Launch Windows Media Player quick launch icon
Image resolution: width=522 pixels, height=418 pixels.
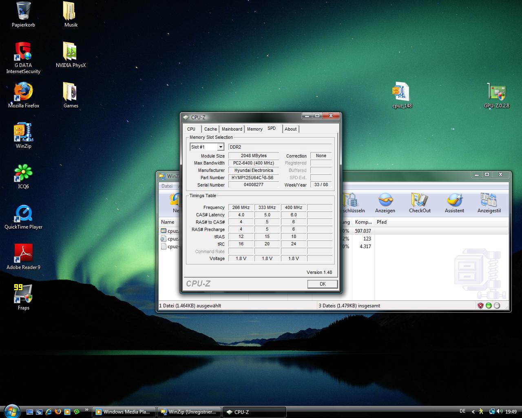(67, 412)
